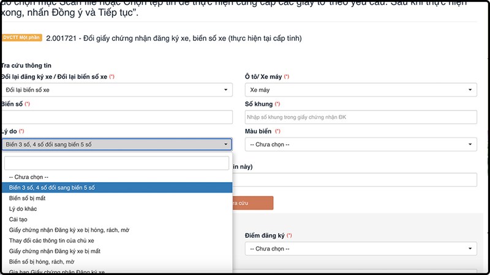Viewport: 490px width, 275px height.
Task: Select 'Biển số bị mất' option
Action: (27, 198)
